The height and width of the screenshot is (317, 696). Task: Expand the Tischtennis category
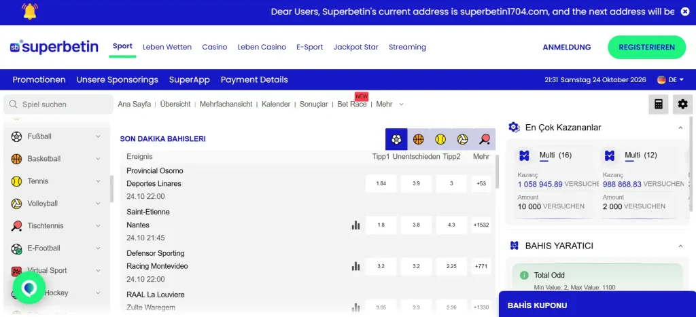point(98,225)
